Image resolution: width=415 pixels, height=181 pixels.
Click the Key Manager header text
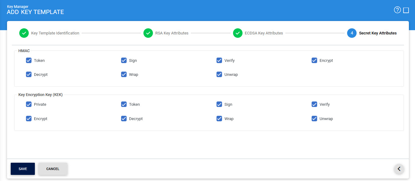pyautogui.click(x=18, y=6)
